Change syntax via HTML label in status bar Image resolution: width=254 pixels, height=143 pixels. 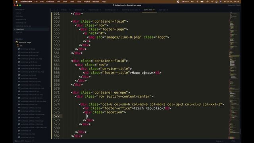tap(233, 141)
